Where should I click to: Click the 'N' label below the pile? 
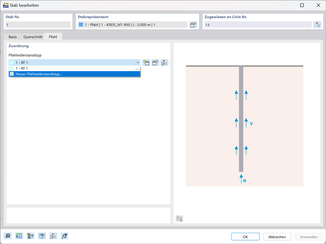coord(244,181)
